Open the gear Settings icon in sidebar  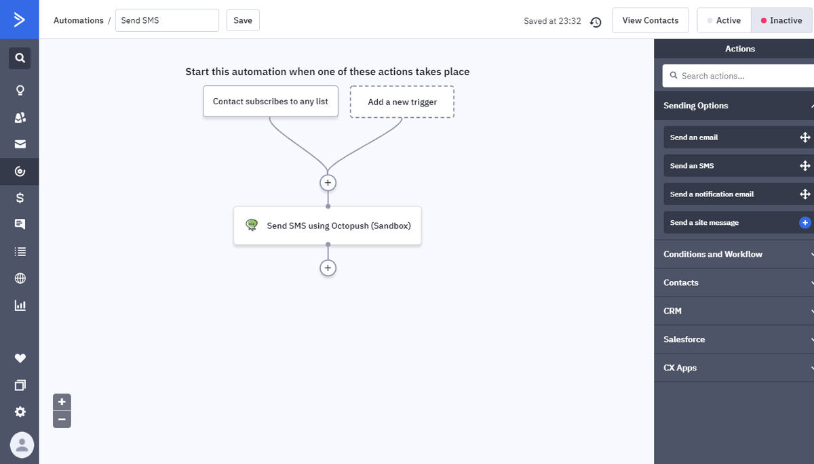pos(20,412)
